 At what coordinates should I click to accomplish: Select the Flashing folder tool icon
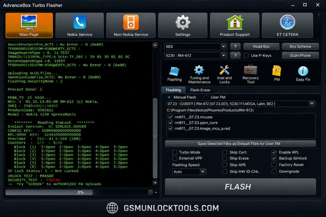pos(174,71)
